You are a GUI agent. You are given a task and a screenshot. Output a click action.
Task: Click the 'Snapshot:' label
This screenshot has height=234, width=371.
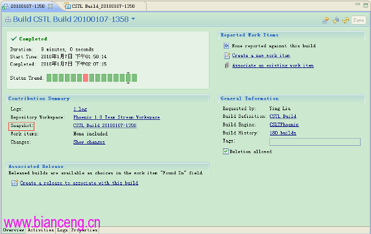pyautogui.click(x=21, y=126)
